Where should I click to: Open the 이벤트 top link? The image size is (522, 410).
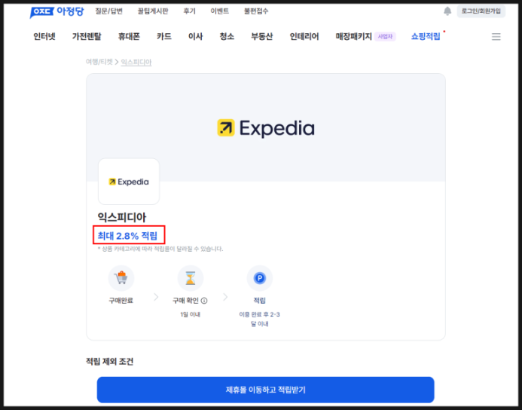point(220,11)
